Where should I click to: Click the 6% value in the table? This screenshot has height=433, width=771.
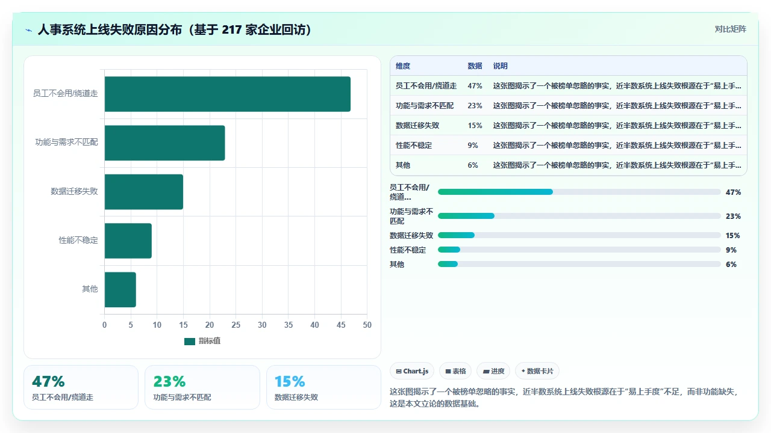tap(473, 165)
